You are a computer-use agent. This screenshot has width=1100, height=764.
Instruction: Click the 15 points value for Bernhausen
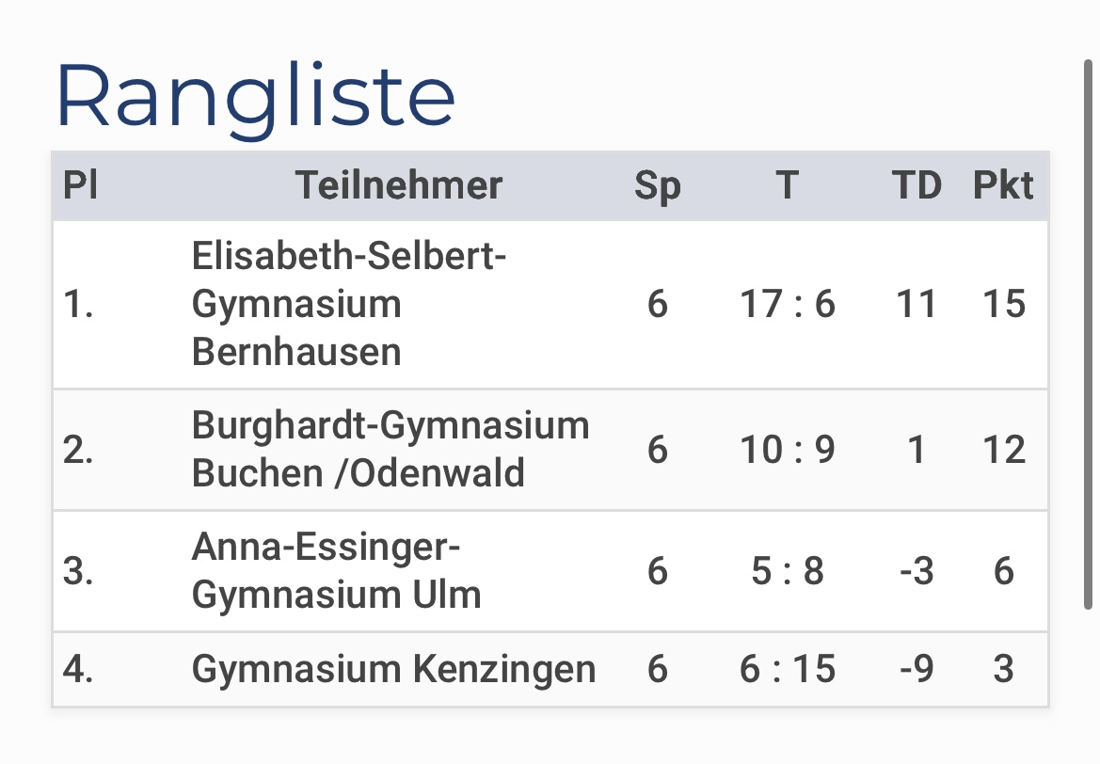point(1004,305)
